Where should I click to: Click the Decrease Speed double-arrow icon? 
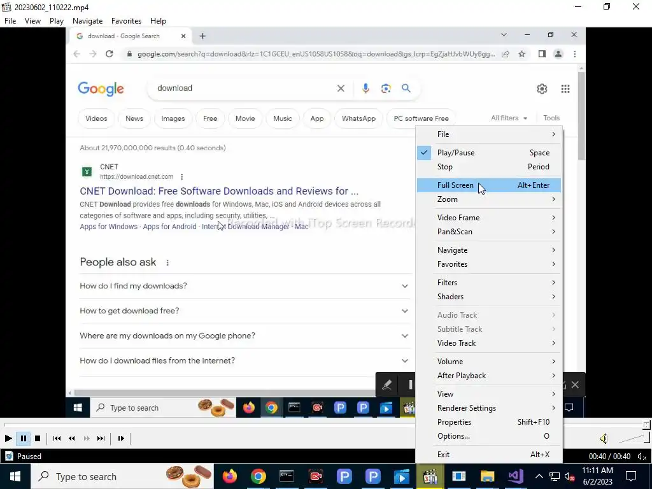pyautogui.click(x=72, y=438)
